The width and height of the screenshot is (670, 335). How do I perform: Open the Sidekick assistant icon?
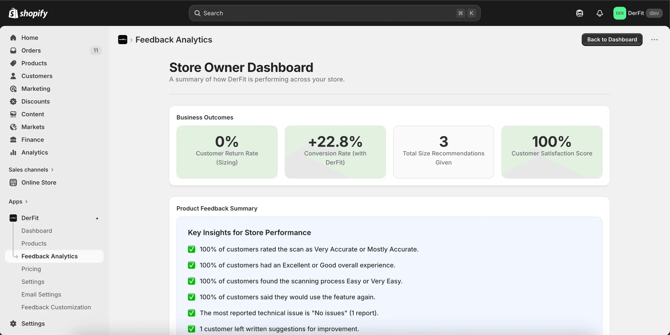click(579, 13)
